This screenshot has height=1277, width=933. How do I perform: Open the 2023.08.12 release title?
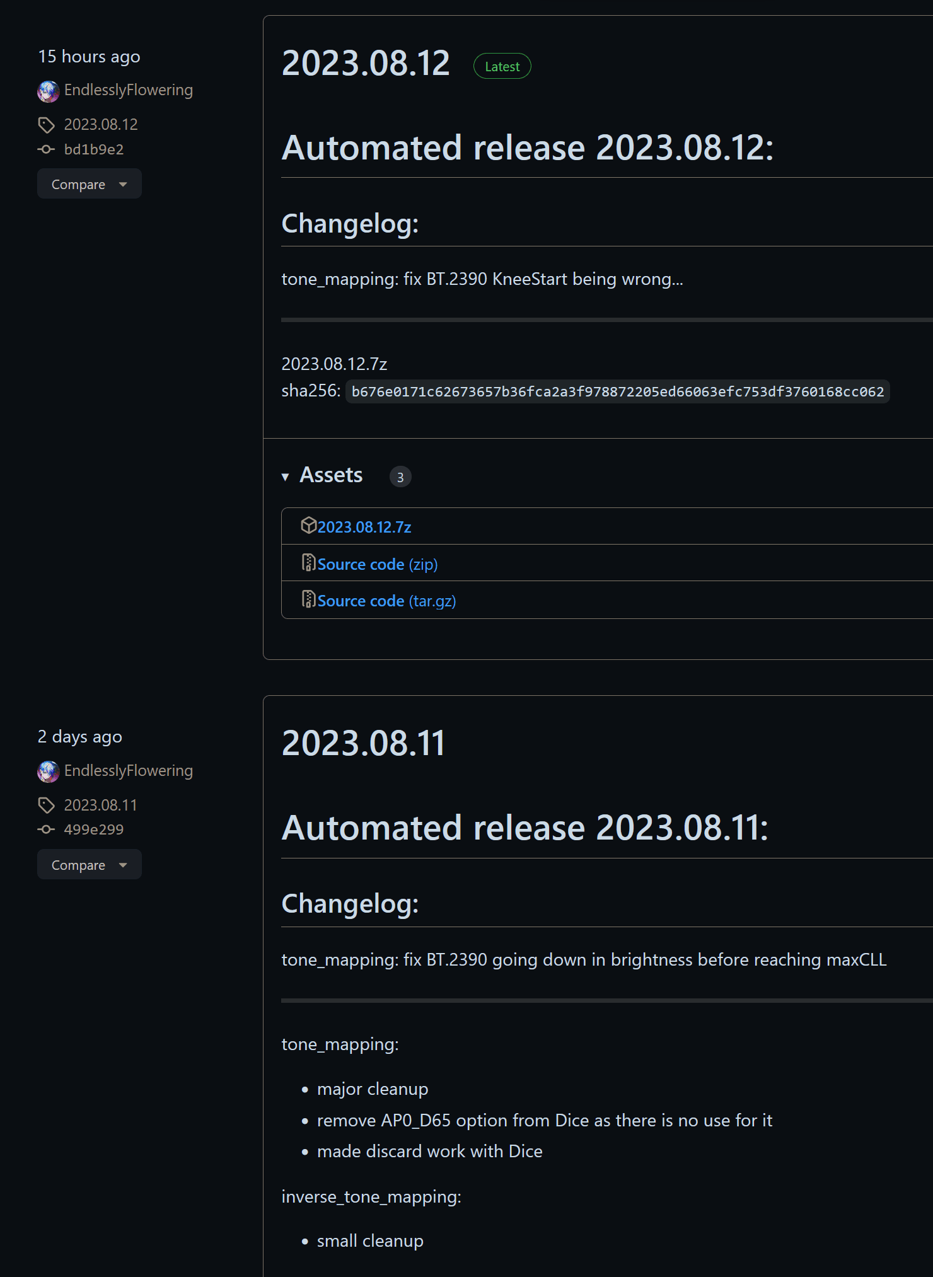[366, 64]
